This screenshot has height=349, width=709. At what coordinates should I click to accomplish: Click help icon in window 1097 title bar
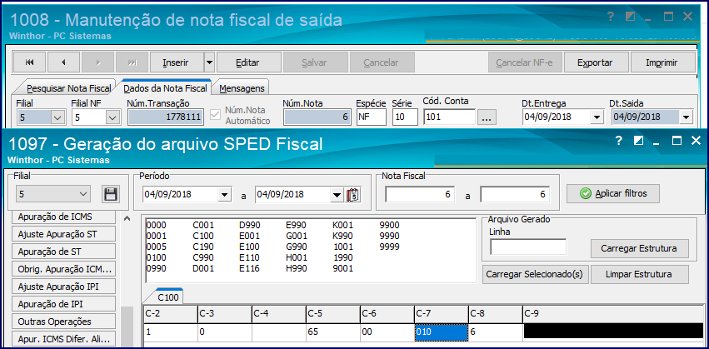click(619, 141)
